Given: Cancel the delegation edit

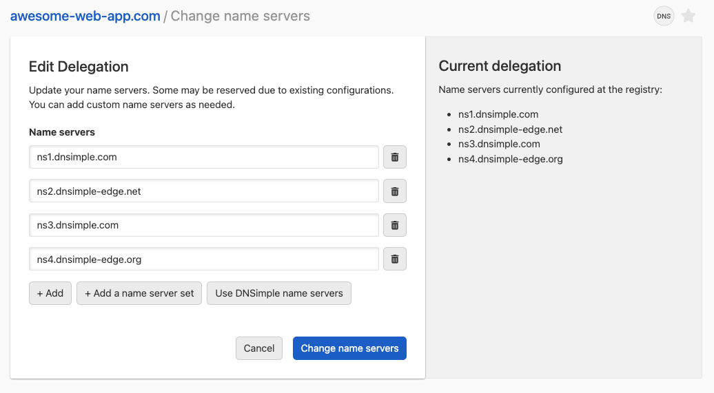Looking at the screenshot, I should coord(259,348).
